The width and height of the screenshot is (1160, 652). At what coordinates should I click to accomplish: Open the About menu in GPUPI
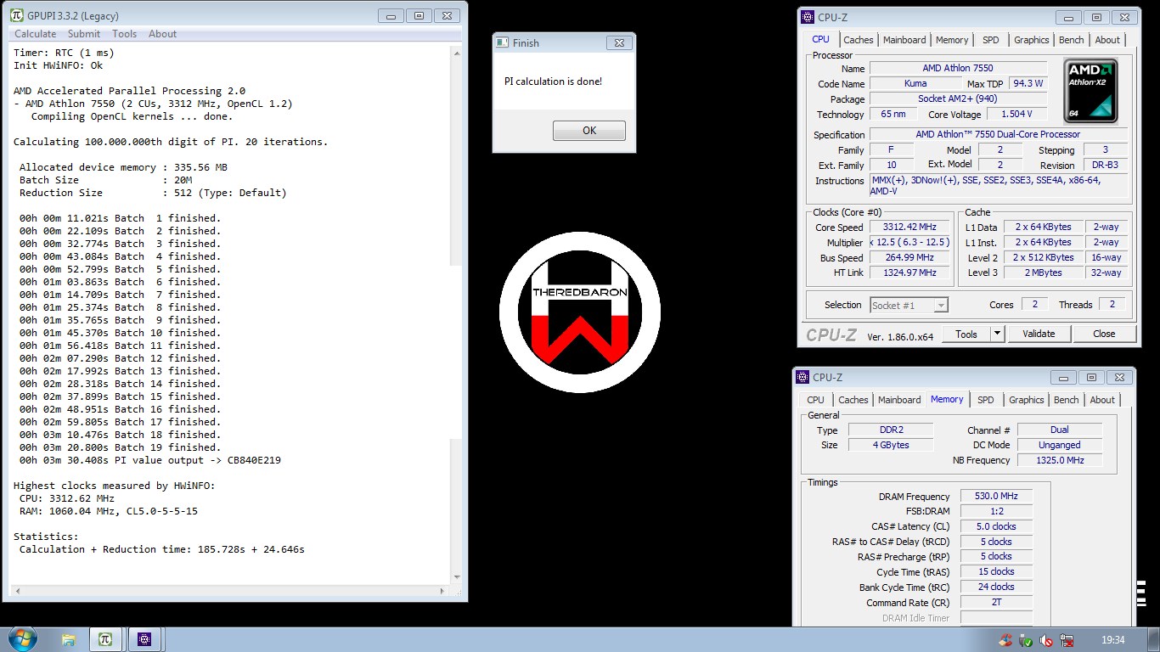point(163,34)
